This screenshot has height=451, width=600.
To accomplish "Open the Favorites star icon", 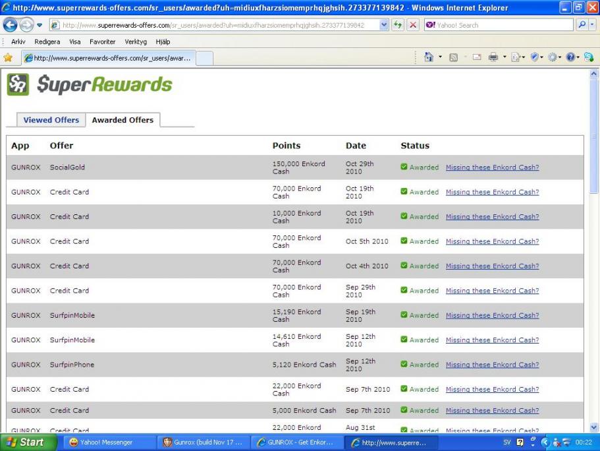I will 8,57.
